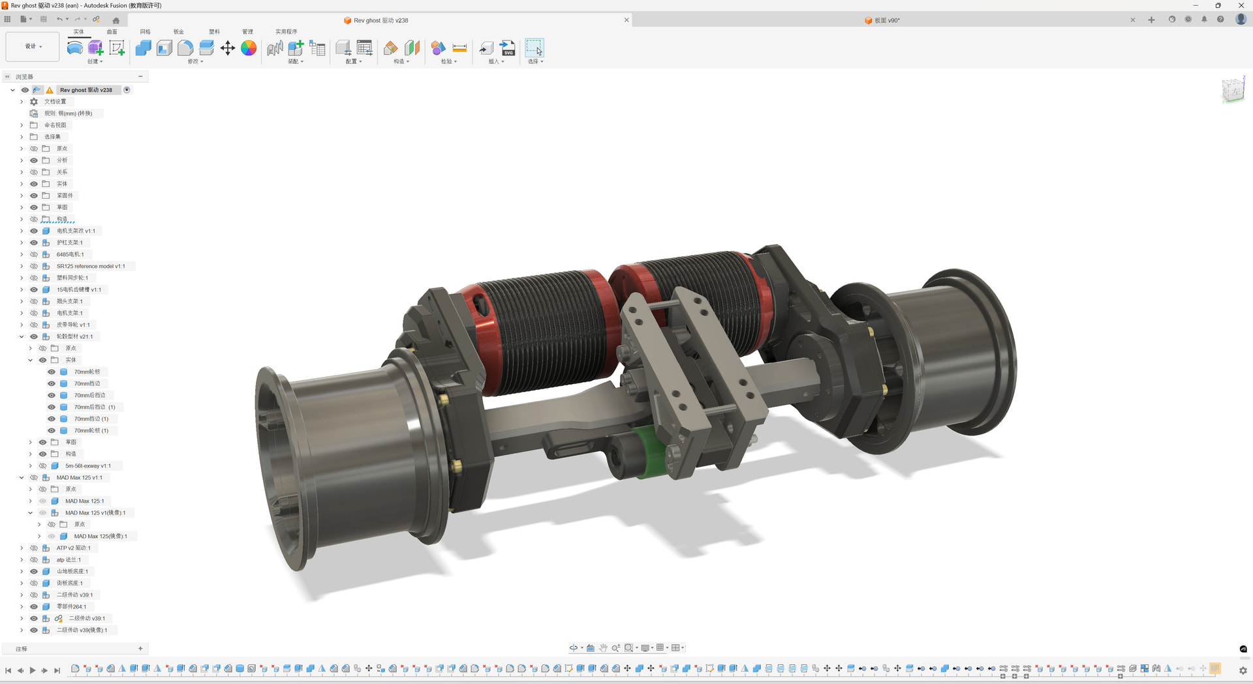The image size is (1253, 684).
Task: Click the Insert SVG icon
Action: [x=507, y=48]
